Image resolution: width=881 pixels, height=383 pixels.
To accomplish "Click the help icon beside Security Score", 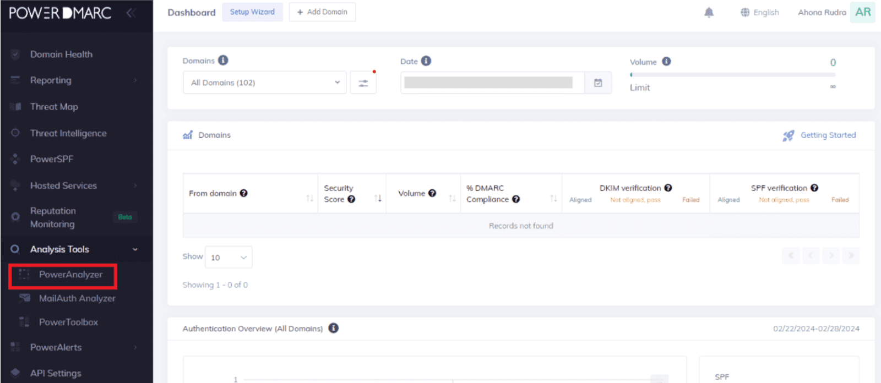I will pos(351,199).
